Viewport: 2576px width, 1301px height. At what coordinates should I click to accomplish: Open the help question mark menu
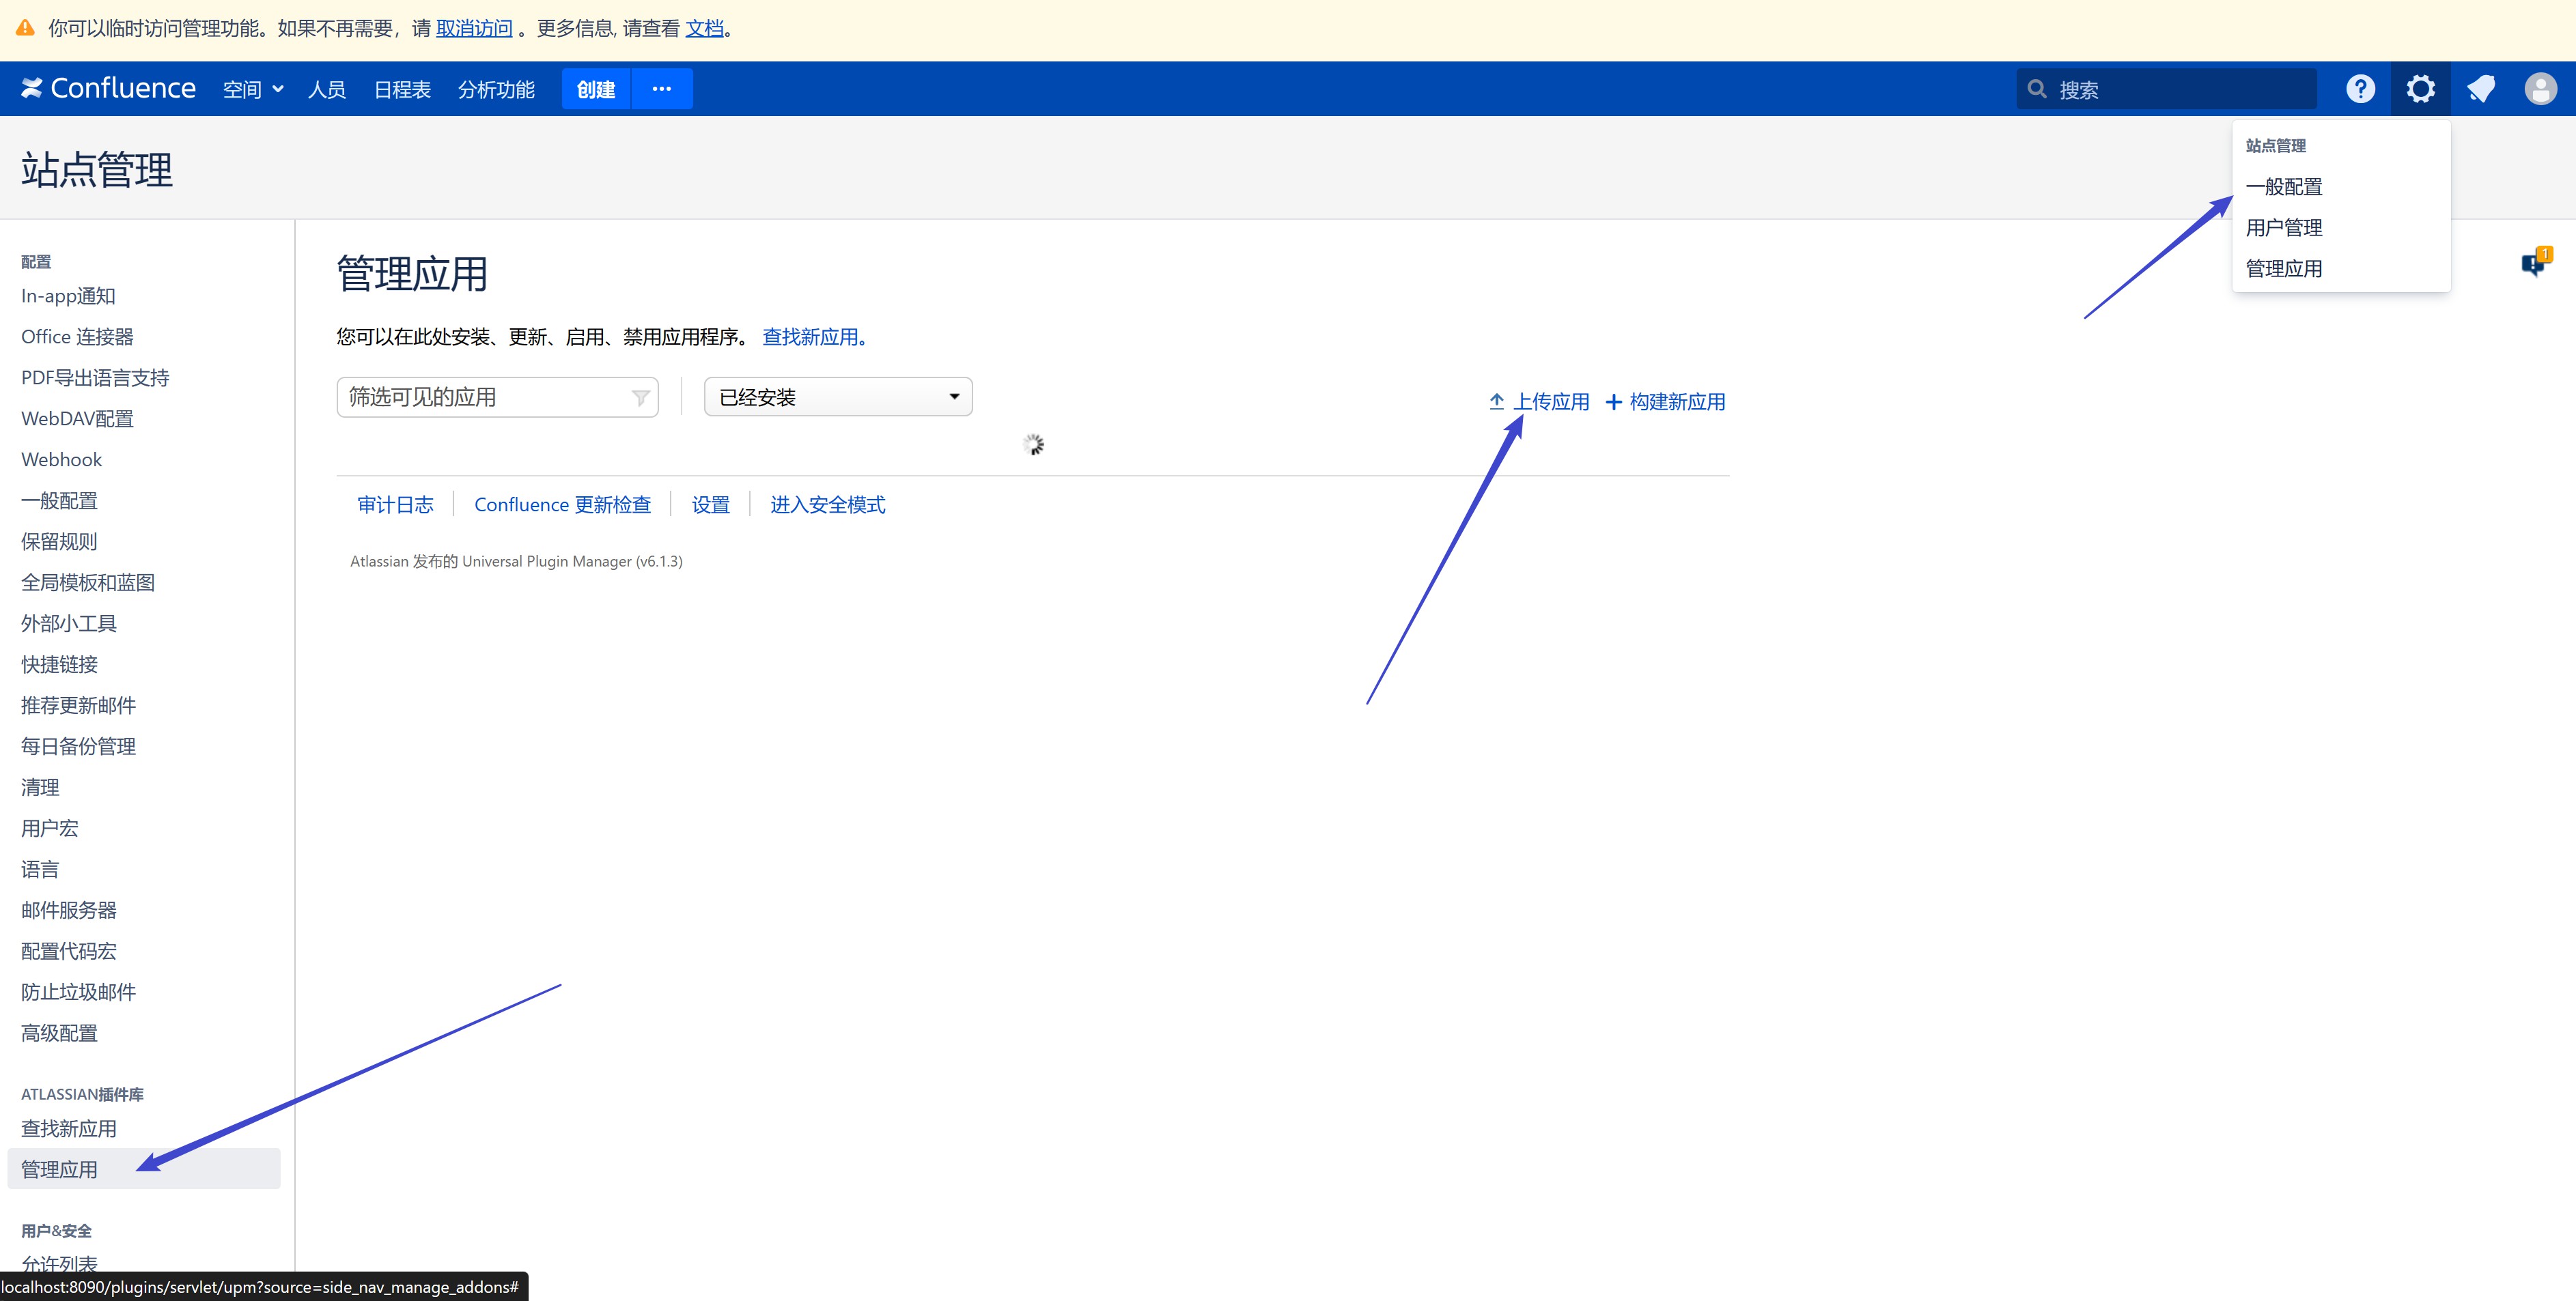[x=2360, y=89]
